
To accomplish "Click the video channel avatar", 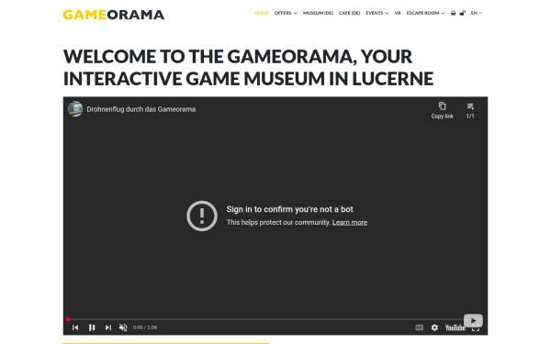I will [75, 109].
